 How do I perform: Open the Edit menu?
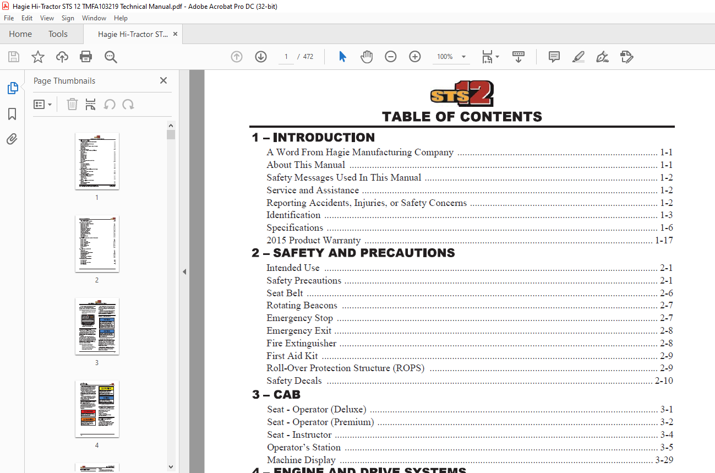tap(27, 18)
